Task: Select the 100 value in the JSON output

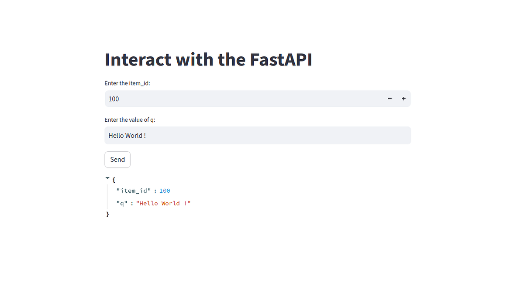Action: click(165, 191)
